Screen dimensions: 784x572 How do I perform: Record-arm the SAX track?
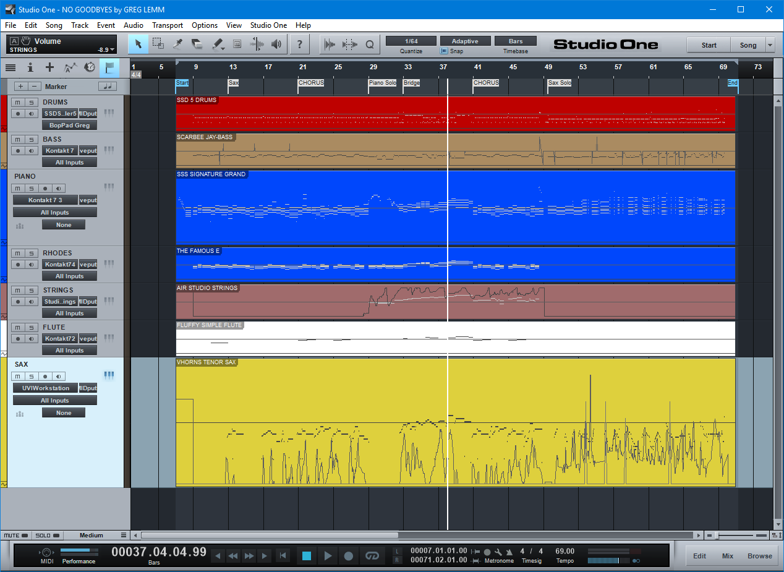45,376
